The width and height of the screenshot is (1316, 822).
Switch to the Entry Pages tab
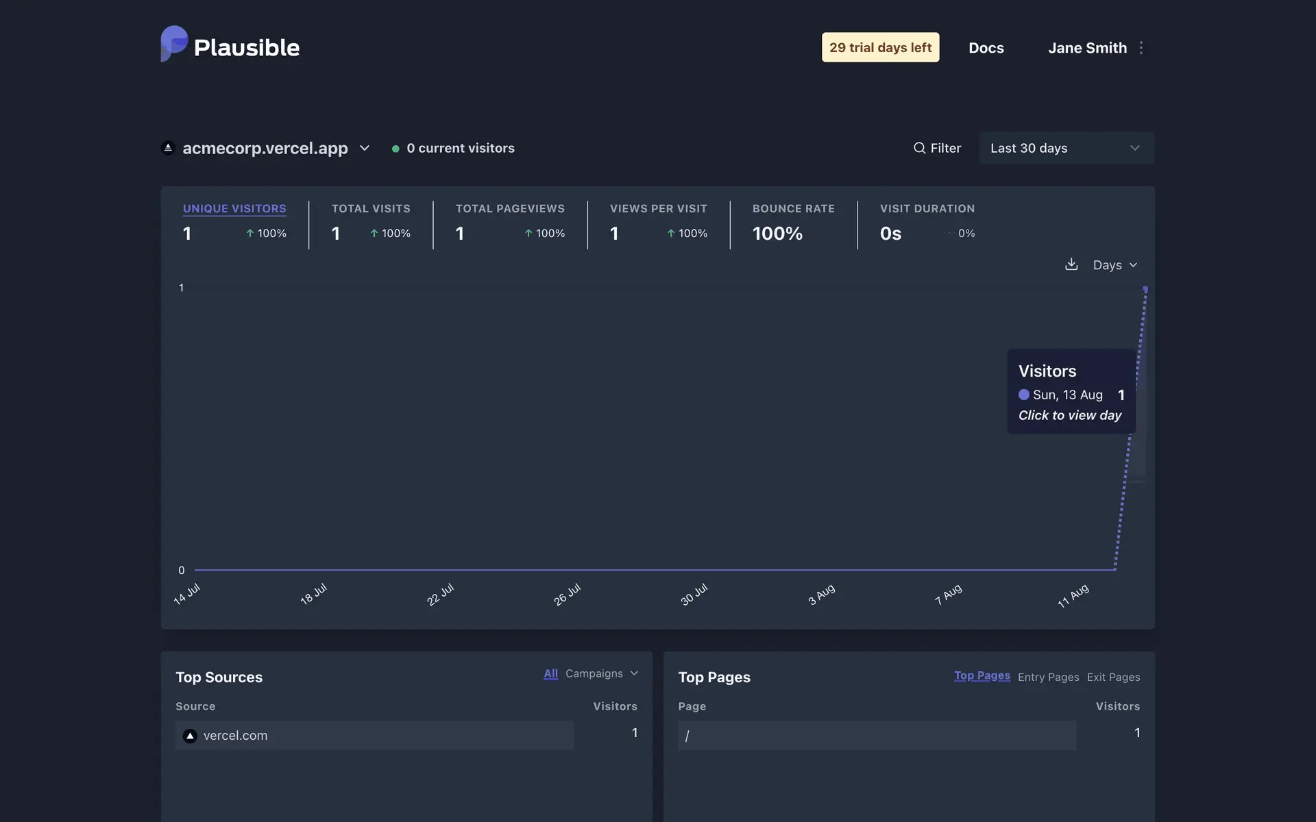point(1048,677)
